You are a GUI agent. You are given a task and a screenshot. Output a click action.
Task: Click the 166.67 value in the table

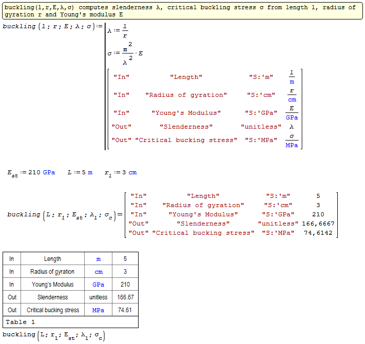click(125, 297)
